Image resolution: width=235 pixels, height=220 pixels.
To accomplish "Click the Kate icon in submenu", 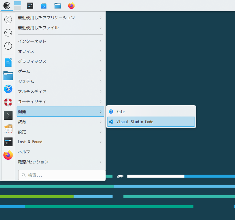I will tap(111, 112).
